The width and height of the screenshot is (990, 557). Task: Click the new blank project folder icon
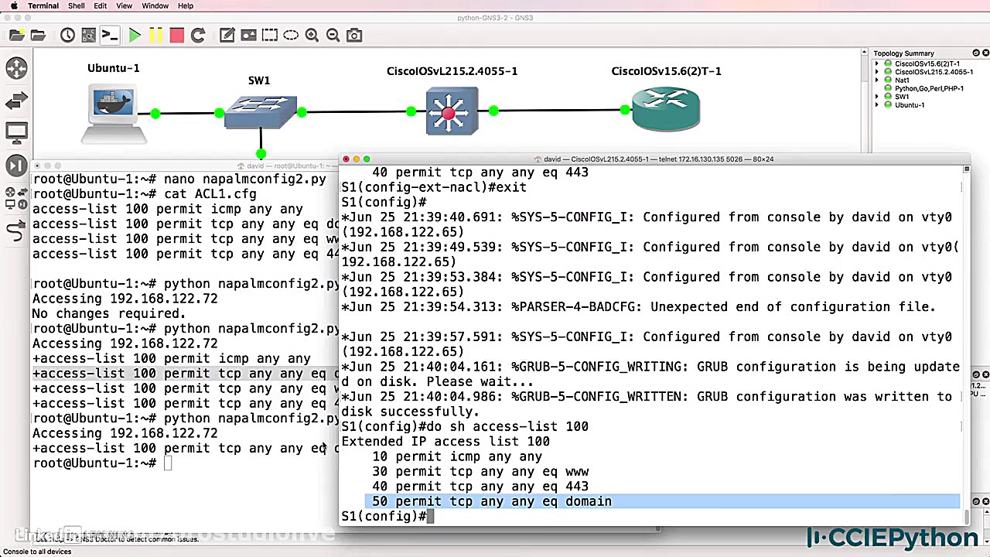pyautogui.click(x=16, y=35)
